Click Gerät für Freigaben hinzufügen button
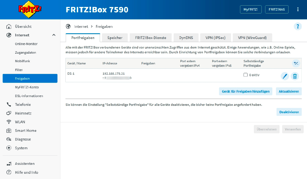 245,91
